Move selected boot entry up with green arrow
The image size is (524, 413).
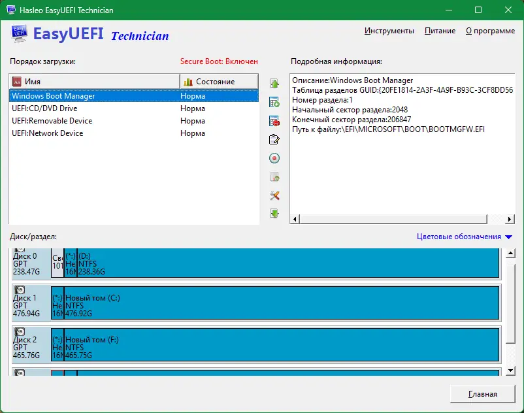[274, 84]
